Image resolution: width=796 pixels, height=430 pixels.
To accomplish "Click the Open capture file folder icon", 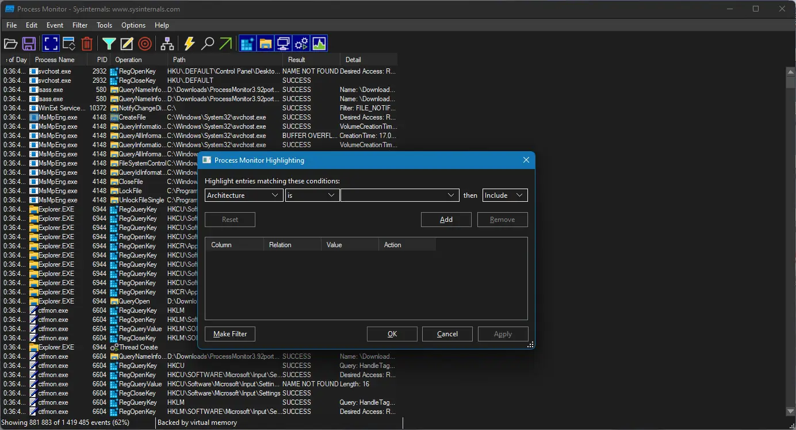I will (x=11, y=44).
